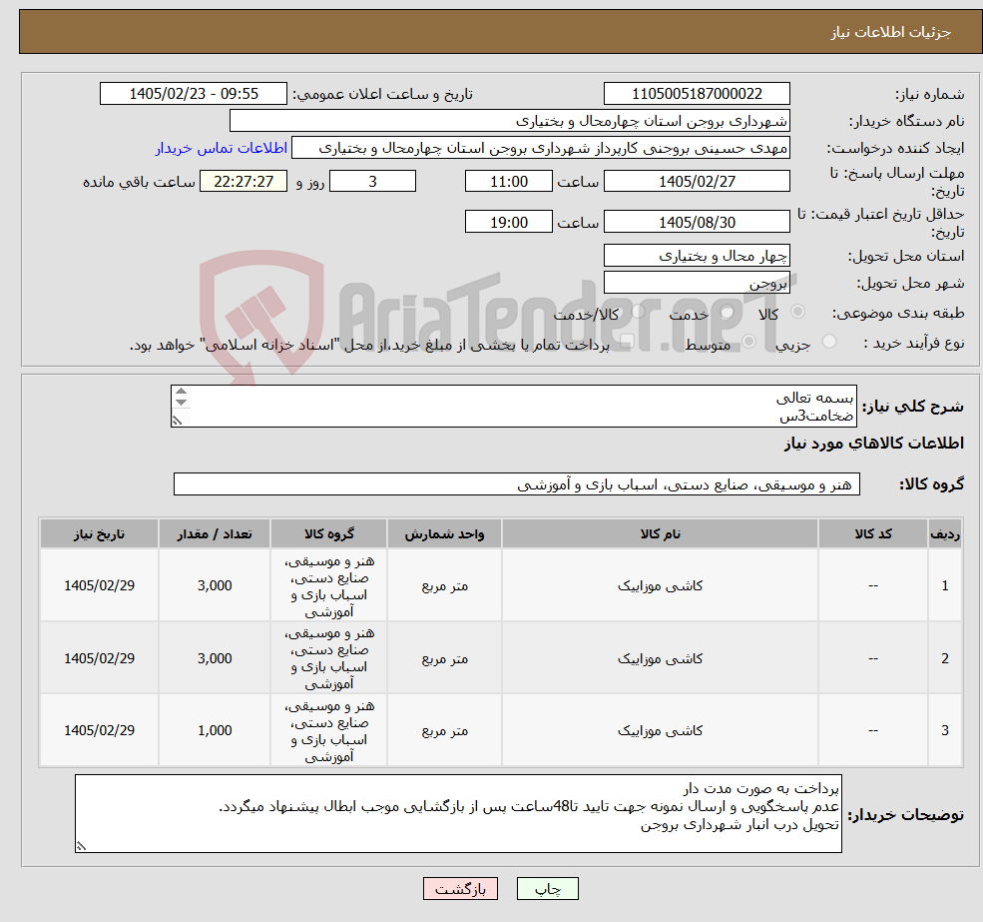Click delivery city field بروجن
The width and height of the screenshot is (983, 922).
(697, 283)
